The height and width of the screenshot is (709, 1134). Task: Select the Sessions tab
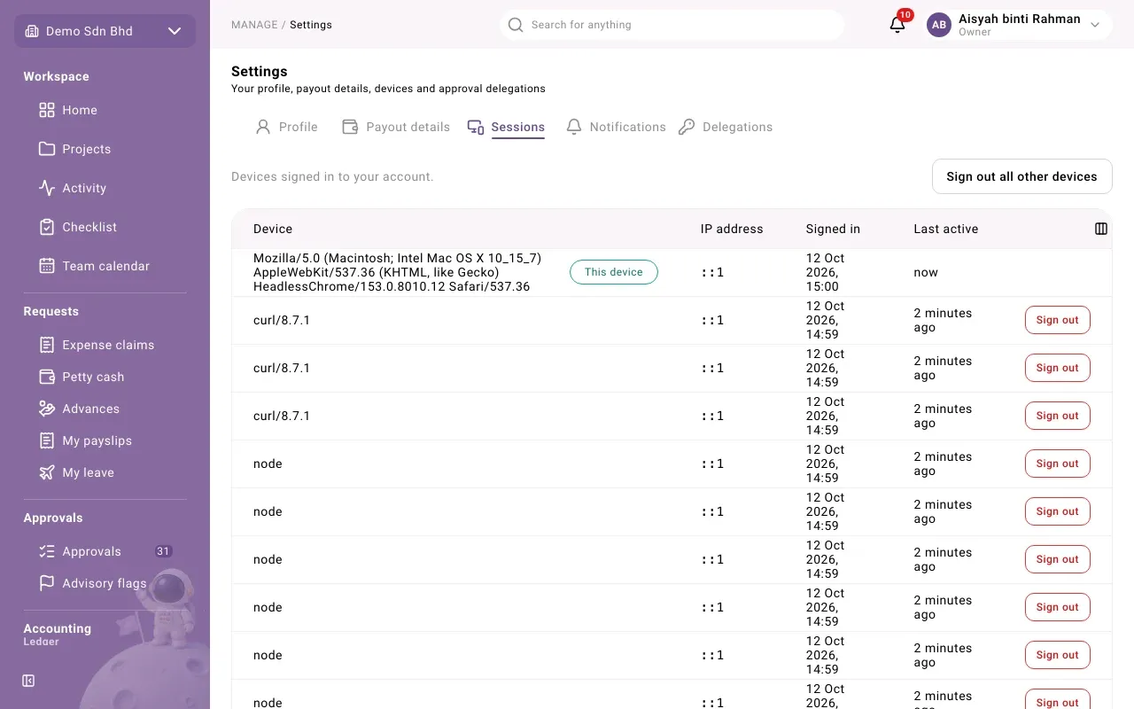506,127
